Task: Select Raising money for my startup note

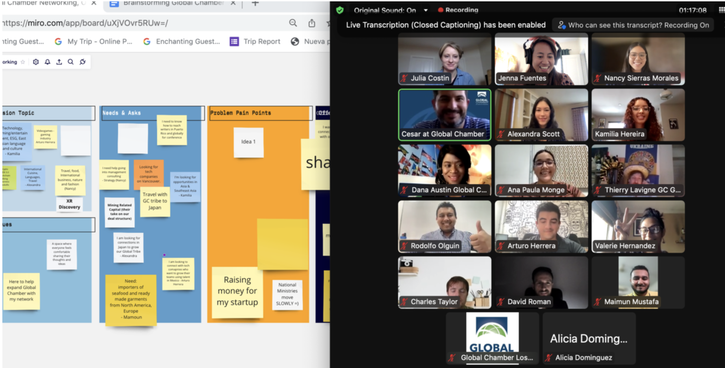Action: click(x=237, y=292)
